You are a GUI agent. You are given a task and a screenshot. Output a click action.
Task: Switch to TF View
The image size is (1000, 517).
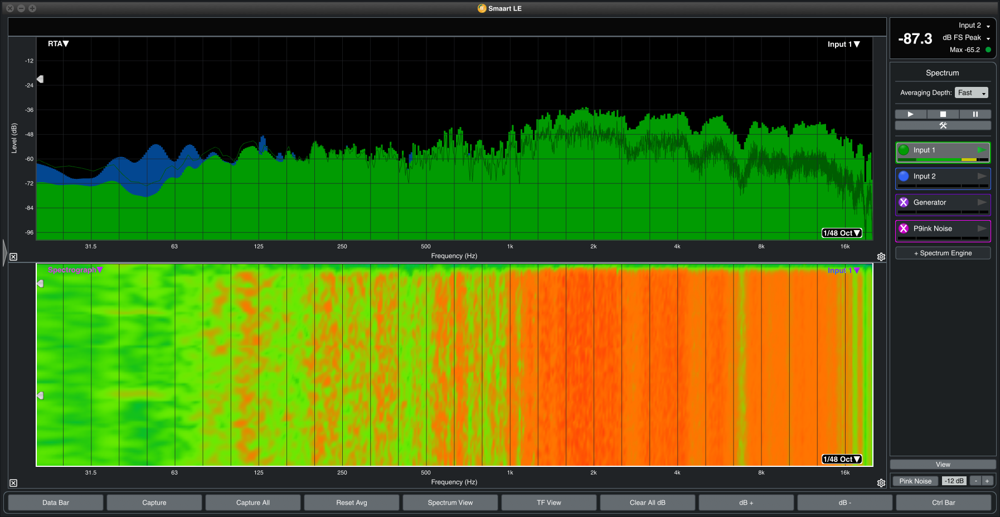(549, 503)
